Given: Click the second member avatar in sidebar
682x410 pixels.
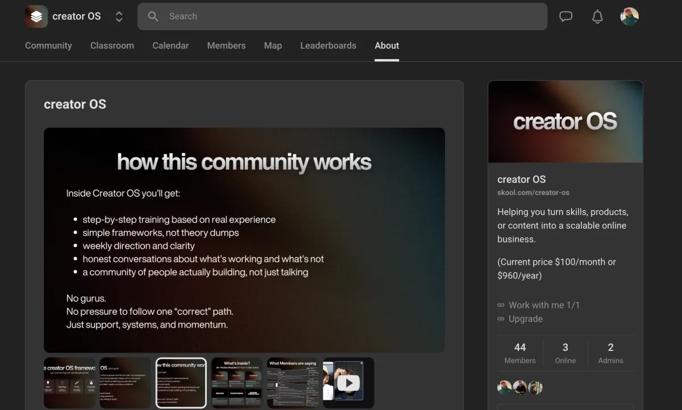Looking at the screenshot, I should click(519, 387).
